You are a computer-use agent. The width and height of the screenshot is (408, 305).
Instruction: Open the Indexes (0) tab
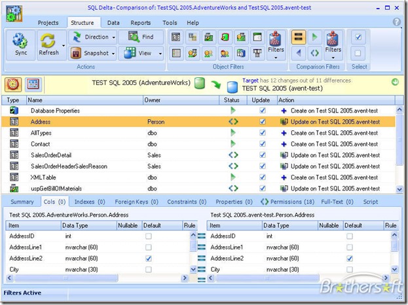click(x=90, y=202)
